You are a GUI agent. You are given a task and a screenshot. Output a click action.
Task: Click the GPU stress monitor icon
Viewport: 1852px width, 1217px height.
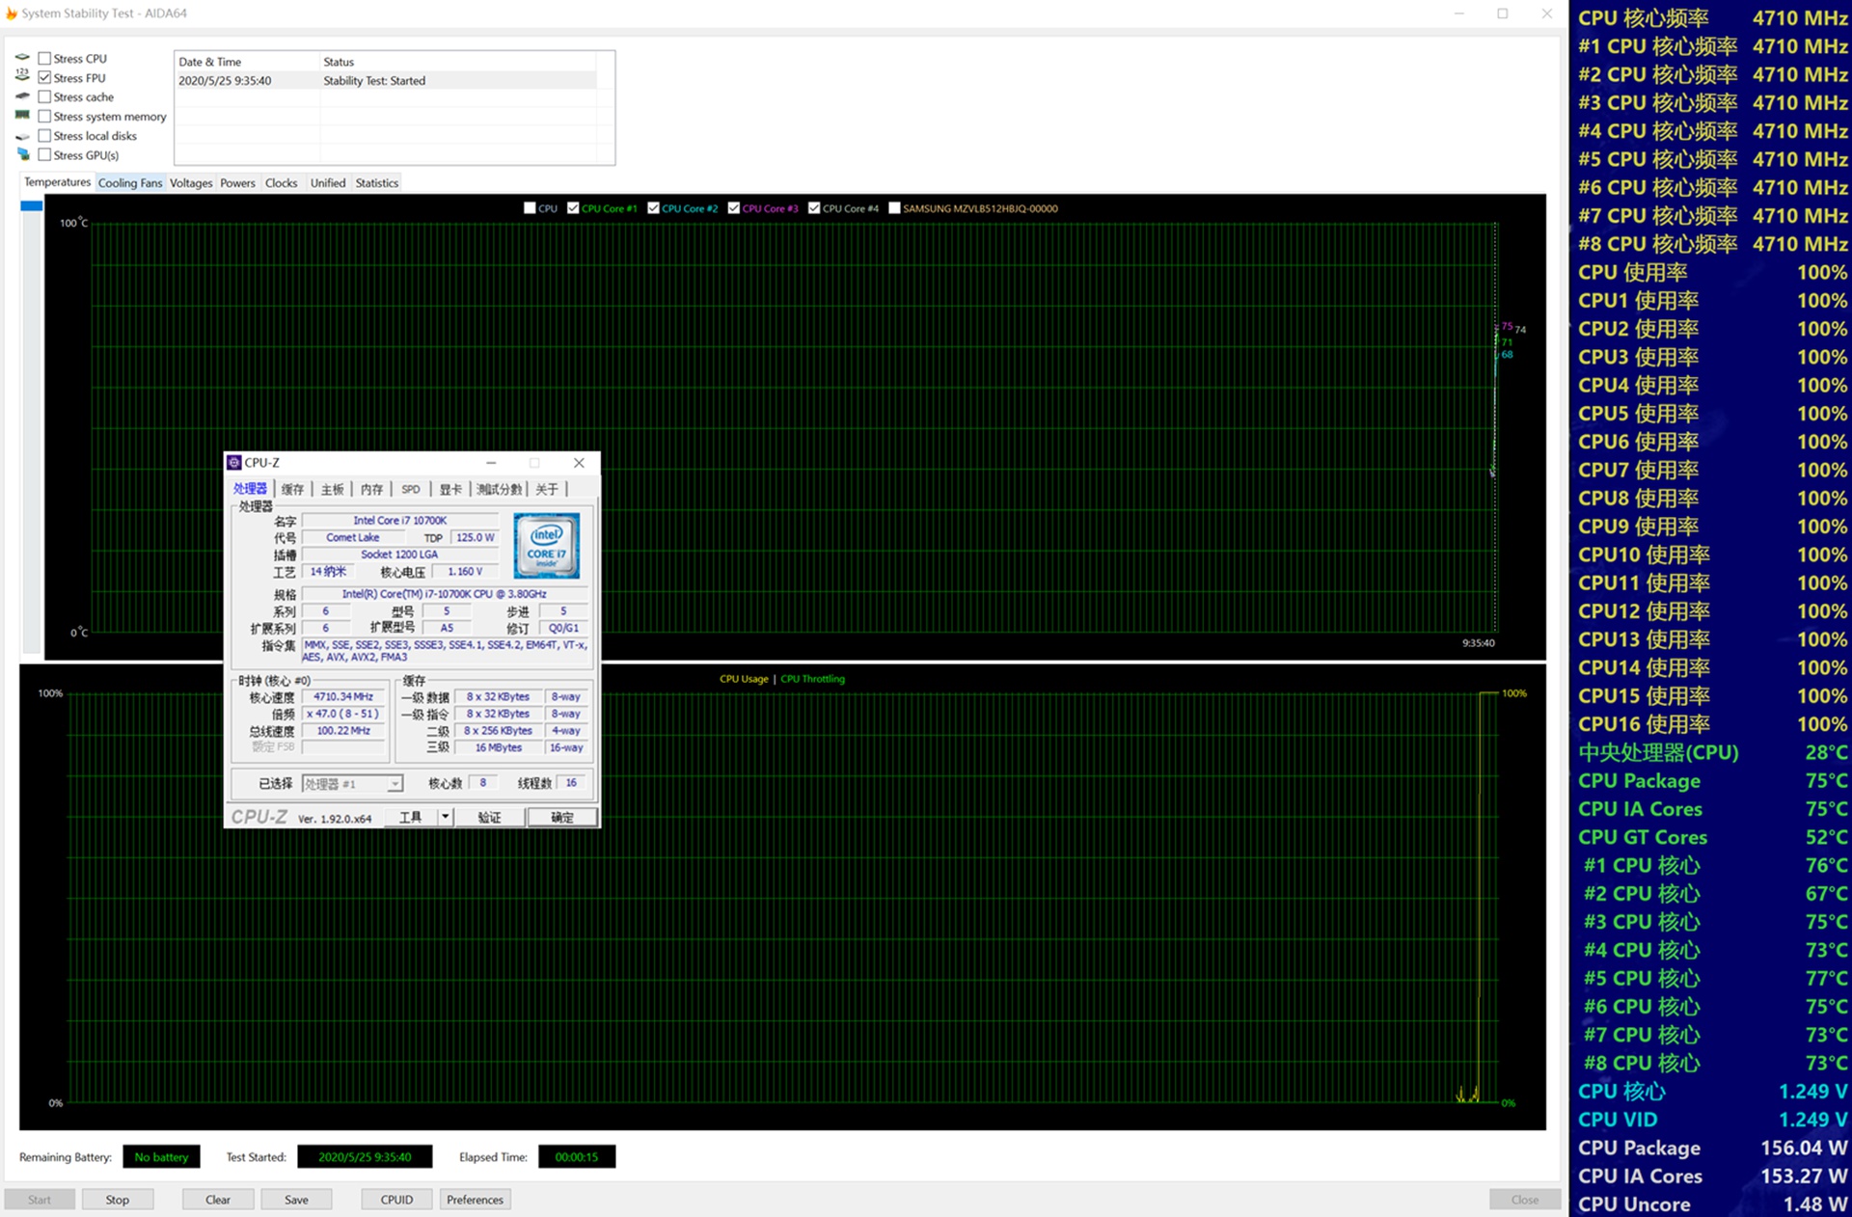tap(22, 154)
